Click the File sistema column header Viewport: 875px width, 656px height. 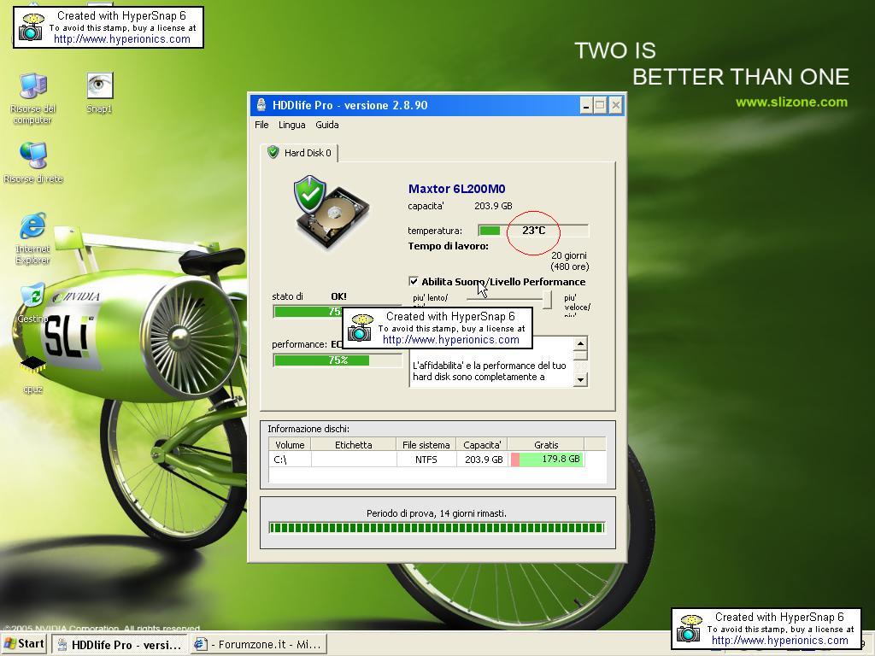pyautogui.click(x=426, y=444)
